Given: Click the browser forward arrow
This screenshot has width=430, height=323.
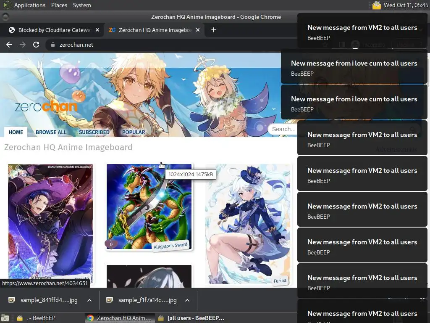Looking at the screenshot, I should click(23, 45).
